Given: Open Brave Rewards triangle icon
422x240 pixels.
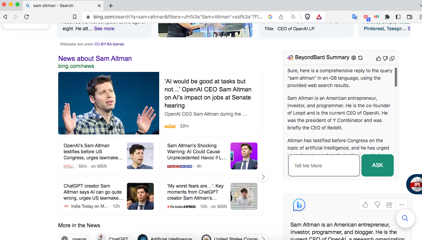Looking at the screenshot, I should 319,17.
